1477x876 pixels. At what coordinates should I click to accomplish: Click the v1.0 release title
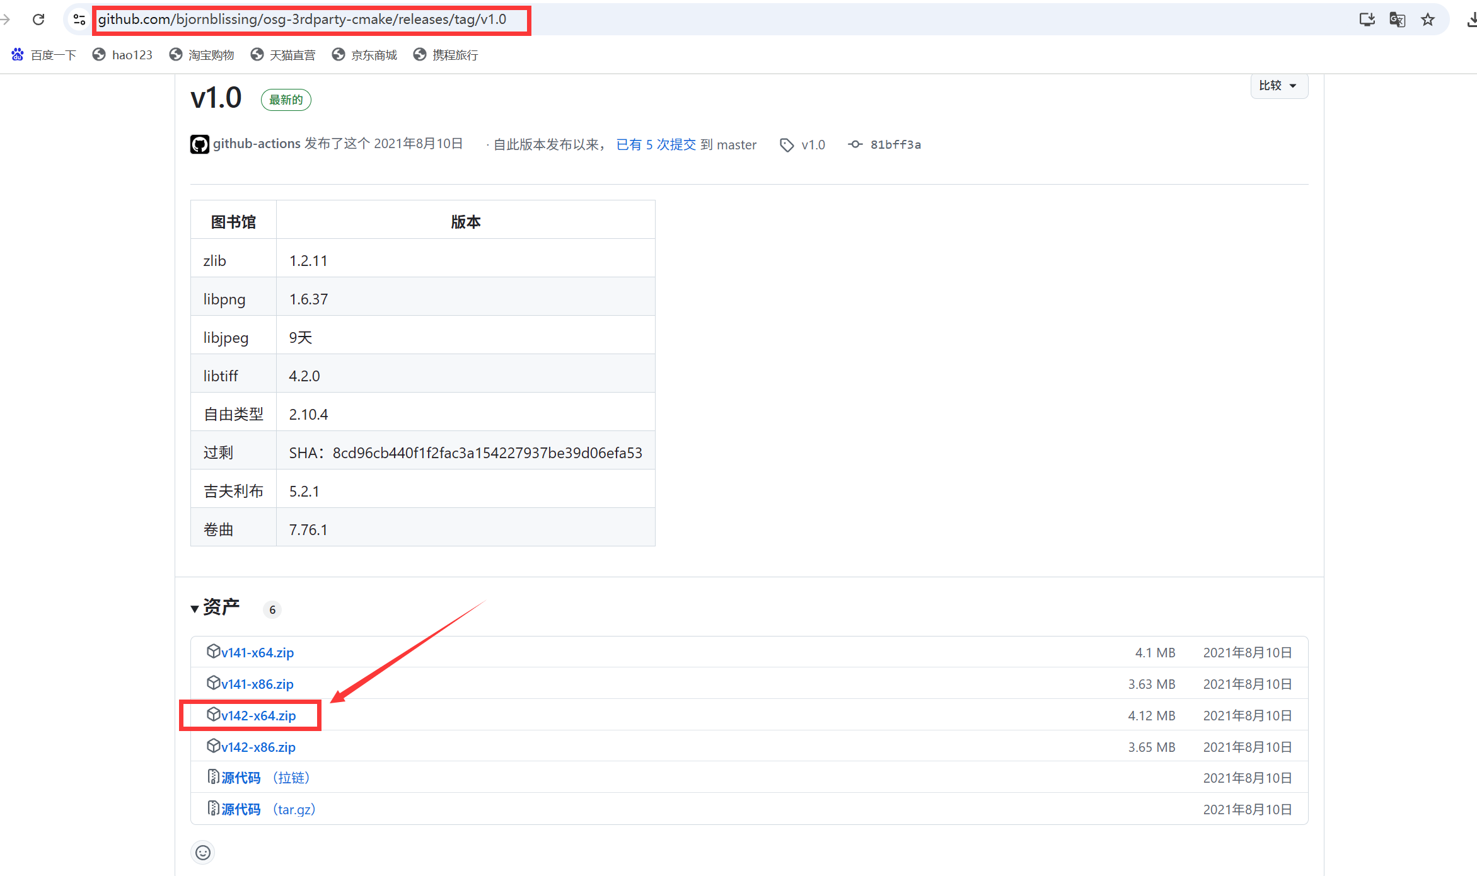coord(216,98)
